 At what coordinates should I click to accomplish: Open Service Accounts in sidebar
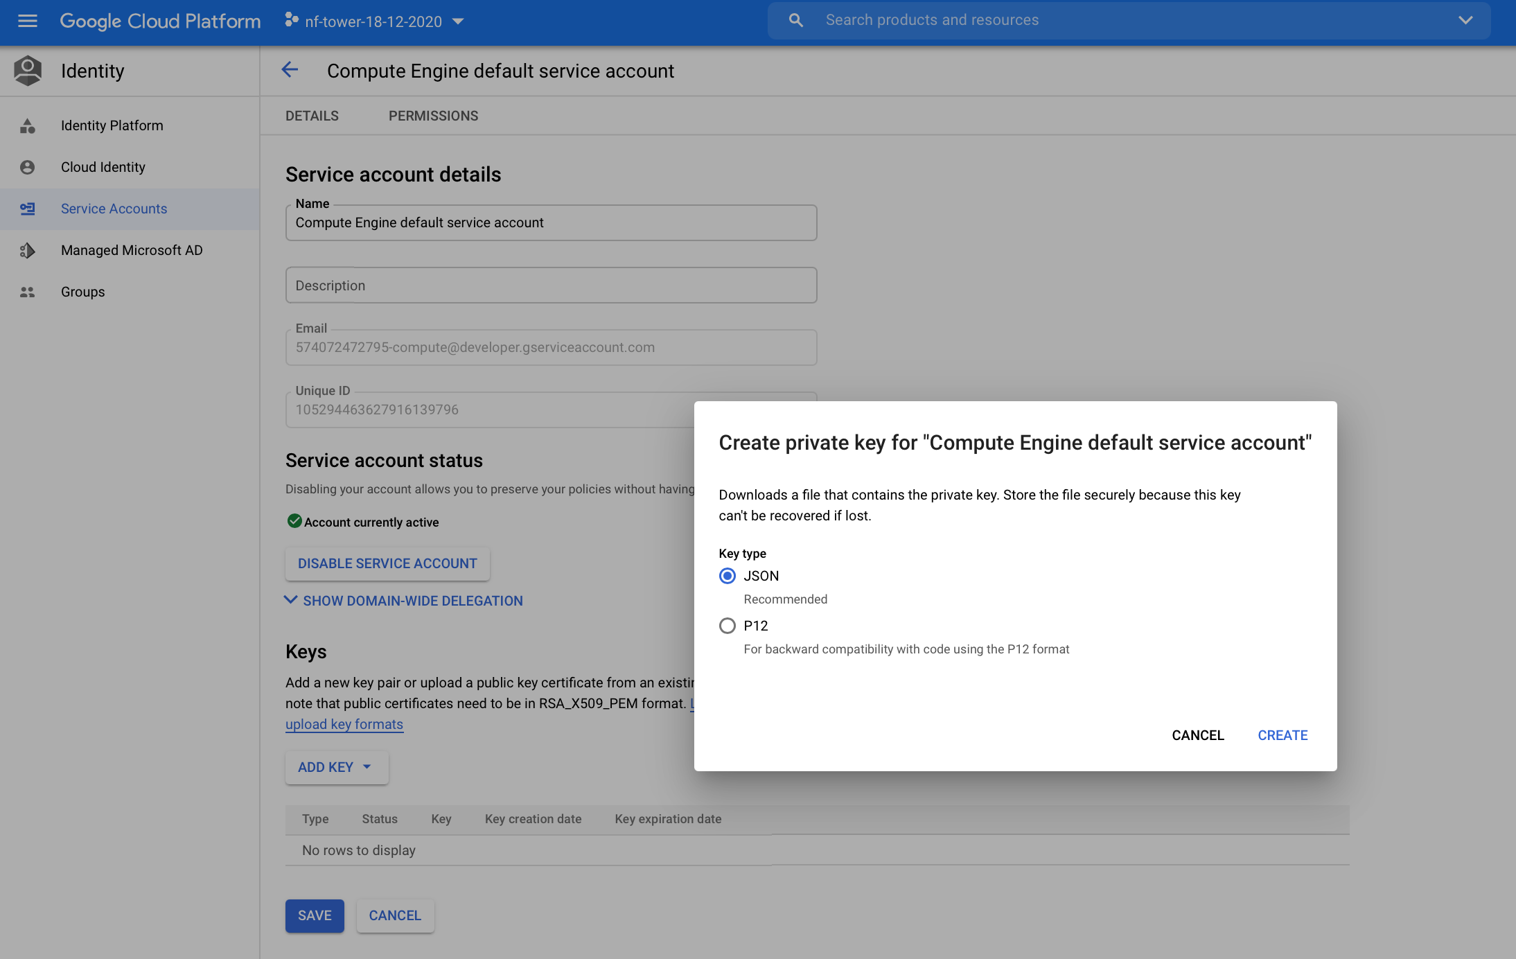point(114,209)
